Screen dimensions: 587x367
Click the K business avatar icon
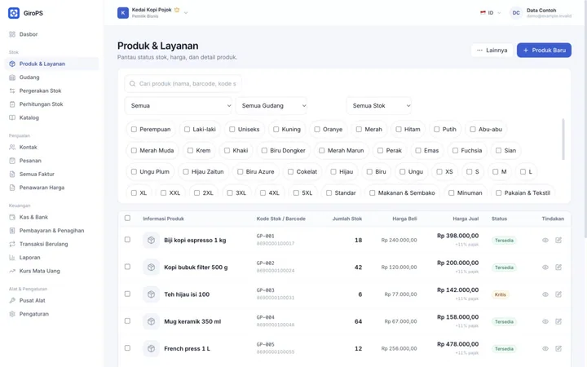(x=123, y=13)
